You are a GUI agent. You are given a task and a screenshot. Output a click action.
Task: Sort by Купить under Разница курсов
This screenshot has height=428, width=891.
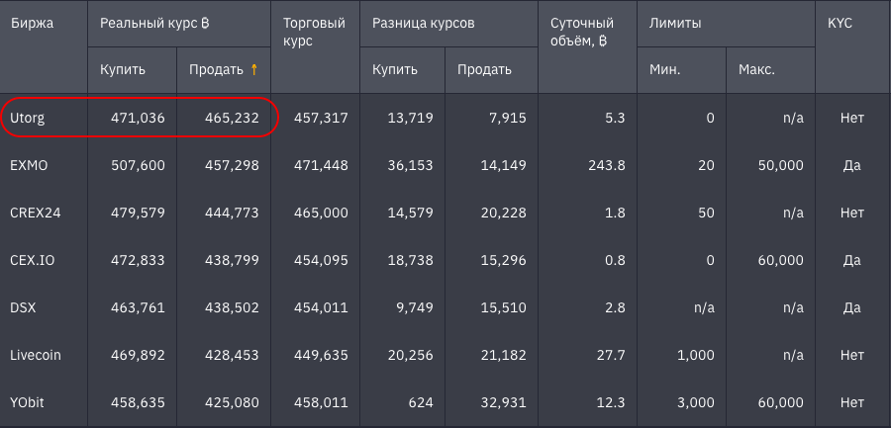[395, 70]
